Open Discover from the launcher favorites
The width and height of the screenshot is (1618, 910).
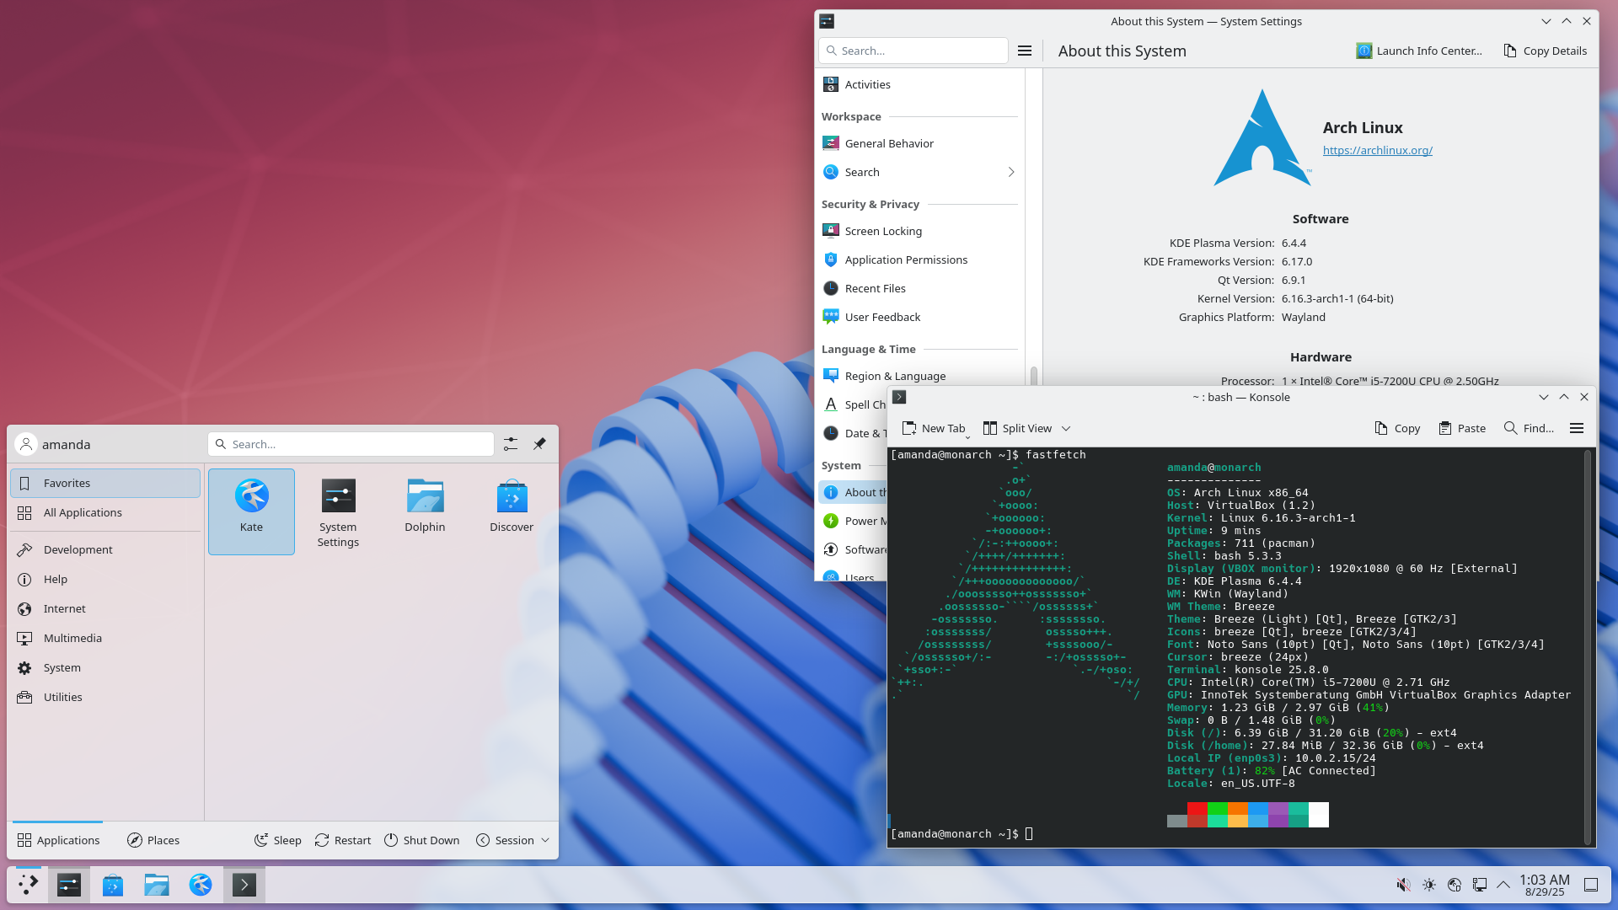(512, 506)
